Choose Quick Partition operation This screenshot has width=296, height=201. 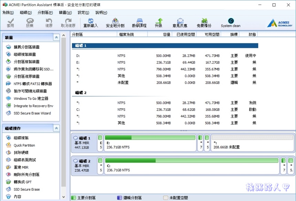pyautogui.click(x=20, y=145)
